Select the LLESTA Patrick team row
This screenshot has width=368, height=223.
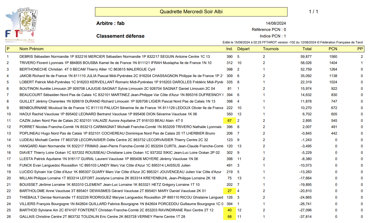coord(185,159)
